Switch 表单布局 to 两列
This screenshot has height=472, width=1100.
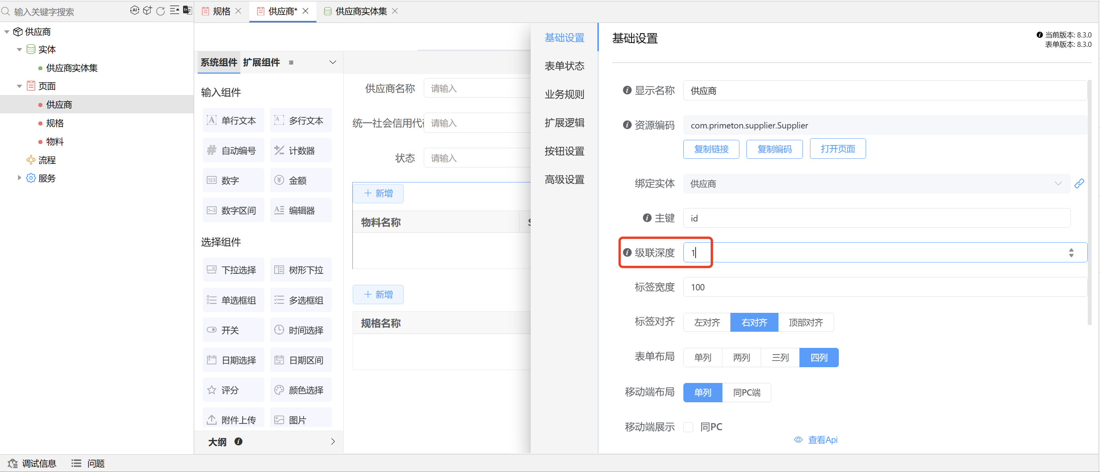(741, 357)
